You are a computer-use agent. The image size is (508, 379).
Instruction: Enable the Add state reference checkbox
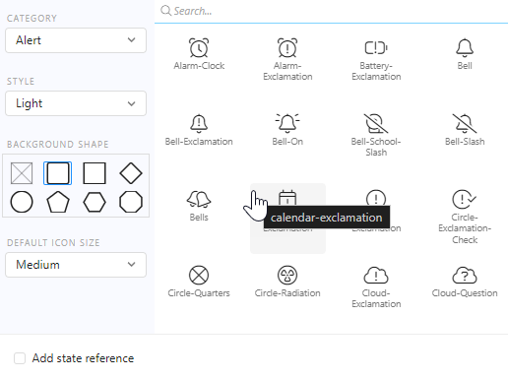pos(20,358)
